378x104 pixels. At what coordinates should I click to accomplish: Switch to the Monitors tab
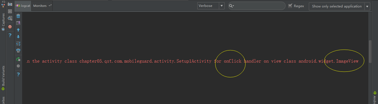click(42, 6)
